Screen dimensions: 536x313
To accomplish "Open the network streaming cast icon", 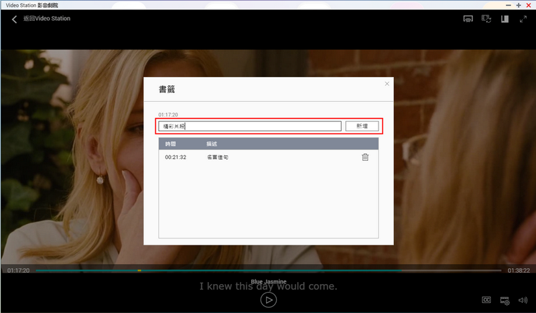I will coord(468,19).
